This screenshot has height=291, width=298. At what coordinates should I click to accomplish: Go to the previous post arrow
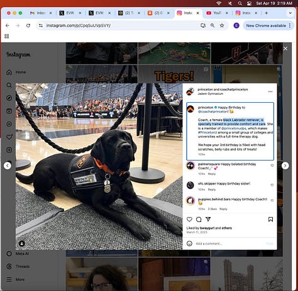(8, 166)
